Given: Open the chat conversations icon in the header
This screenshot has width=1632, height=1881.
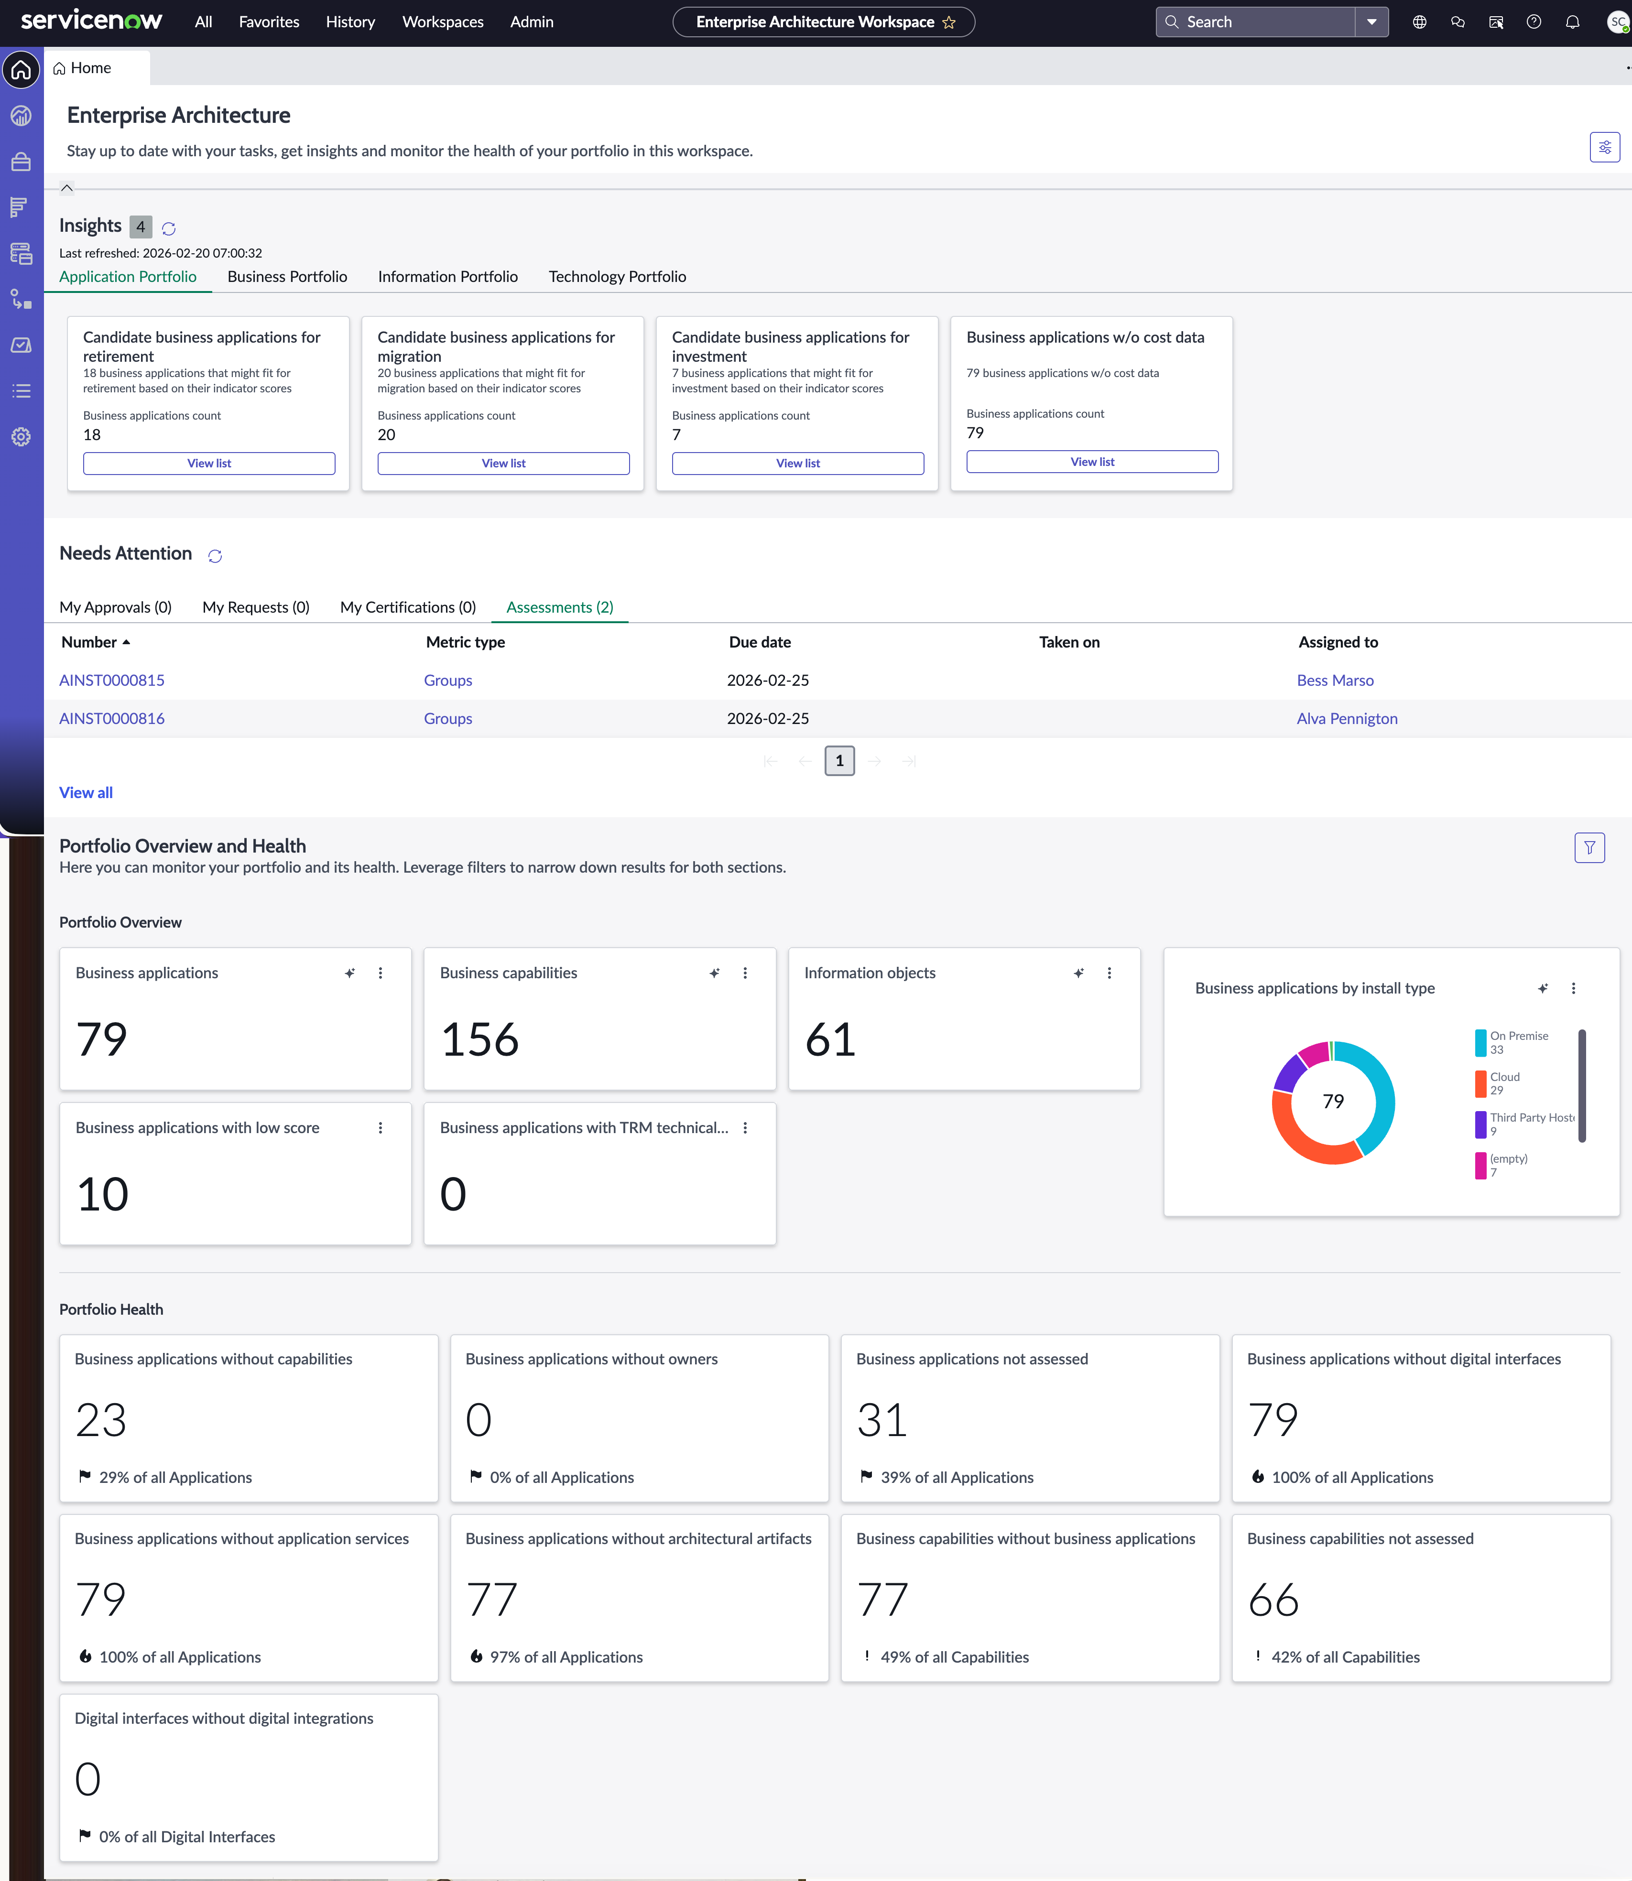Looking at the screenshot, I should [x=1457, y=22].
